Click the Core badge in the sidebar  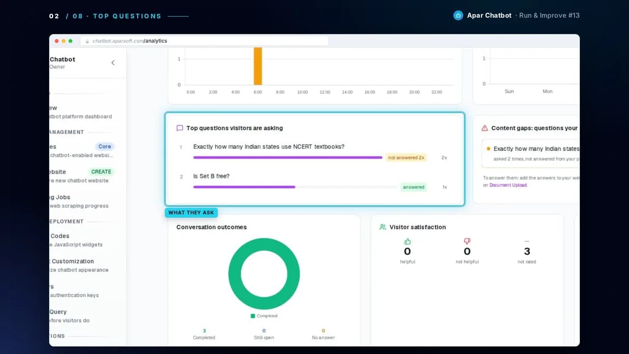[105, 147]
